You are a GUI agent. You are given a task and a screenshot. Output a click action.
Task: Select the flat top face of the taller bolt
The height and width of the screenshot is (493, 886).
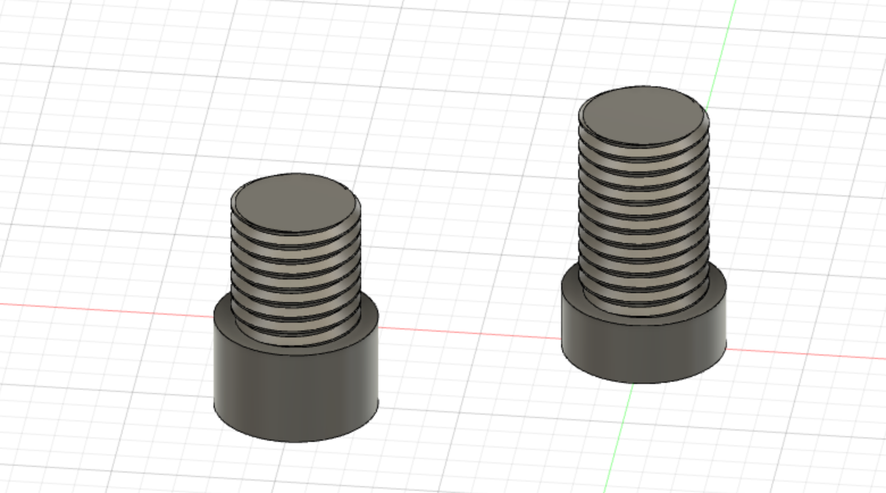click(x=643, y=116)
